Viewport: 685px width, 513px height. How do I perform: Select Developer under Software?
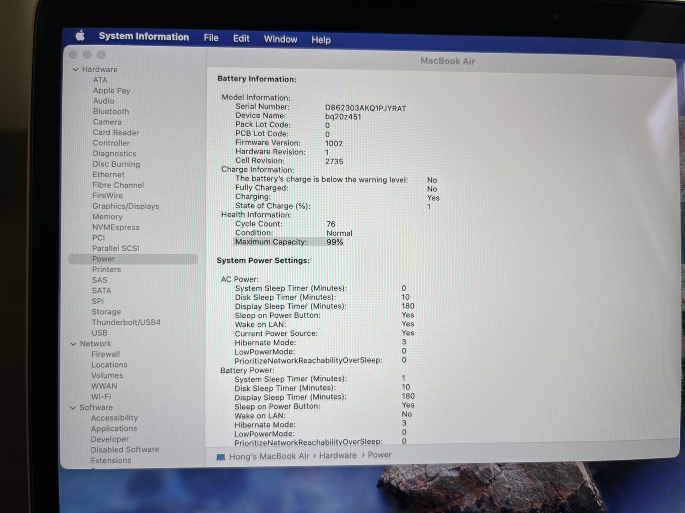pyautogui.click(x=110, y=439)
